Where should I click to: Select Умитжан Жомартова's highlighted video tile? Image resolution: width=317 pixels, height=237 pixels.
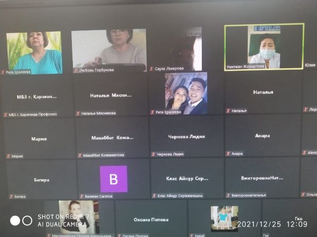[x=264, y=46]
